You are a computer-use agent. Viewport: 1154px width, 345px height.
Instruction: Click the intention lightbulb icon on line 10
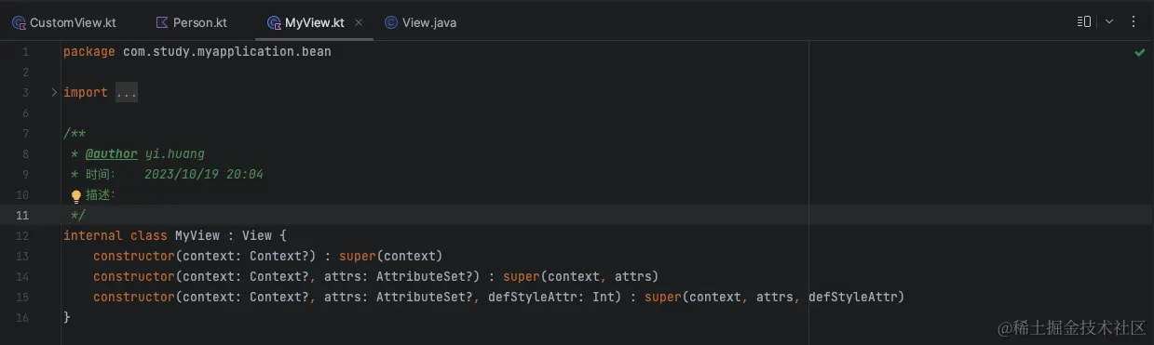click(x=76, y=196)
